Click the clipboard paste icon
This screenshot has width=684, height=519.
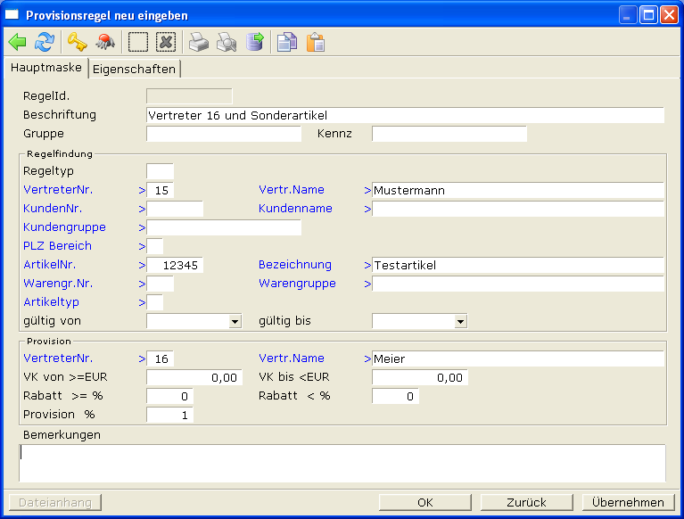[x=316, y=42]
